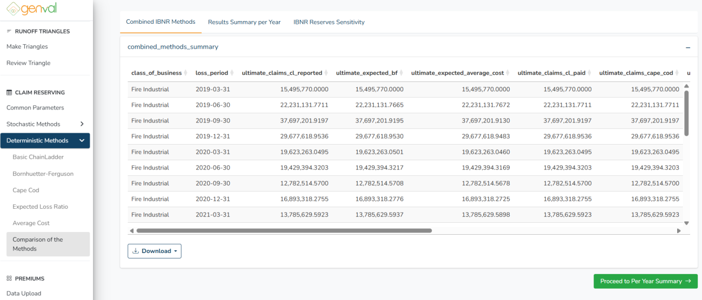
Task: Select loss period 2020-03-31 cell
Action: click(x=213, y=152)
